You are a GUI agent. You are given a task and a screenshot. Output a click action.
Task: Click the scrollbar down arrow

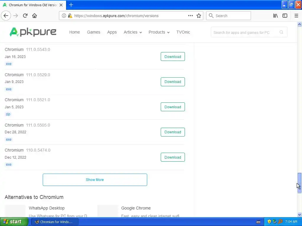coord(299,215)
